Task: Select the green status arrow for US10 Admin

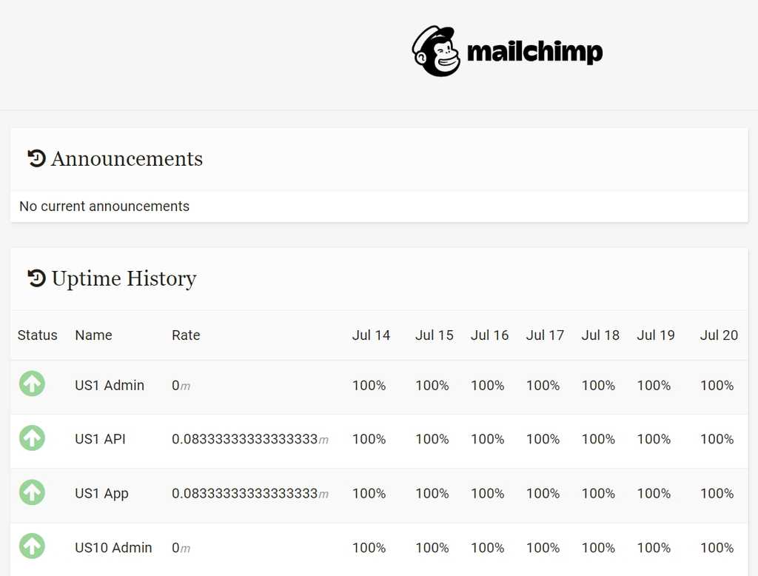Action: [x=32, y=546]
